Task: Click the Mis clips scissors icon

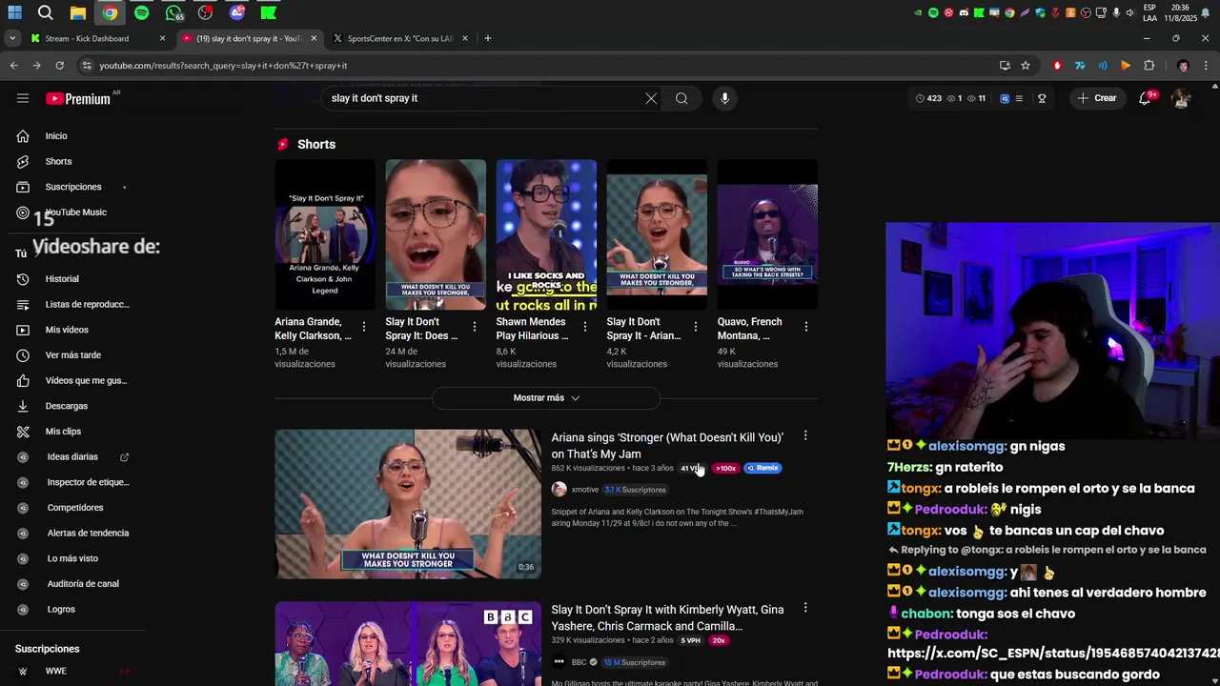Action: tap(23, 432)
